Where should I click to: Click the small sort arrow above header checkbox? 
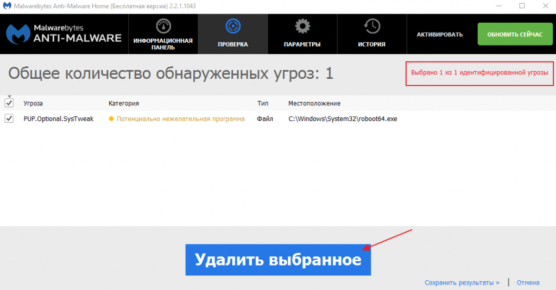tap(9, 97)
